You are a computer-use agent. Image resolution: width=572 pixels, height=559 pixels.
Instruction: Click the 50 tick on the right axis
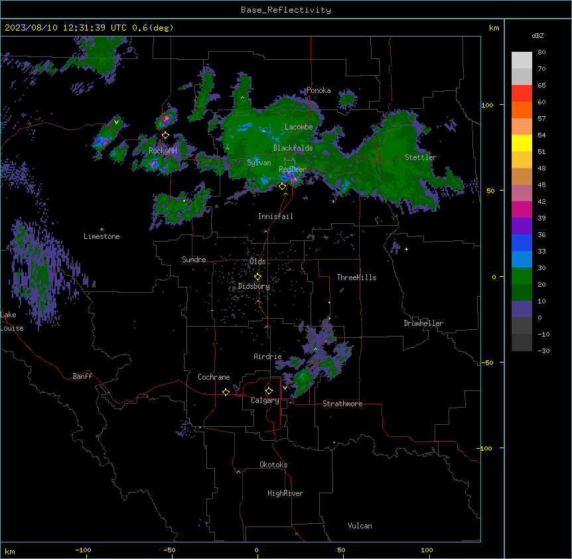click(x=490, y=191)
